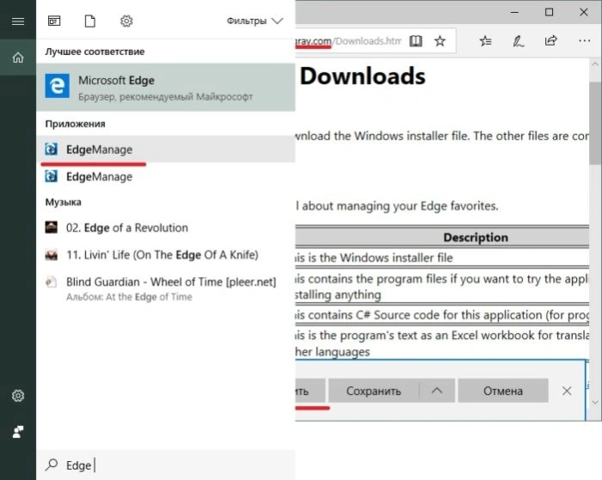The image size is (602, 480).
Task: Open Edge more actions ellipsis menu
Action: [584, 40]
